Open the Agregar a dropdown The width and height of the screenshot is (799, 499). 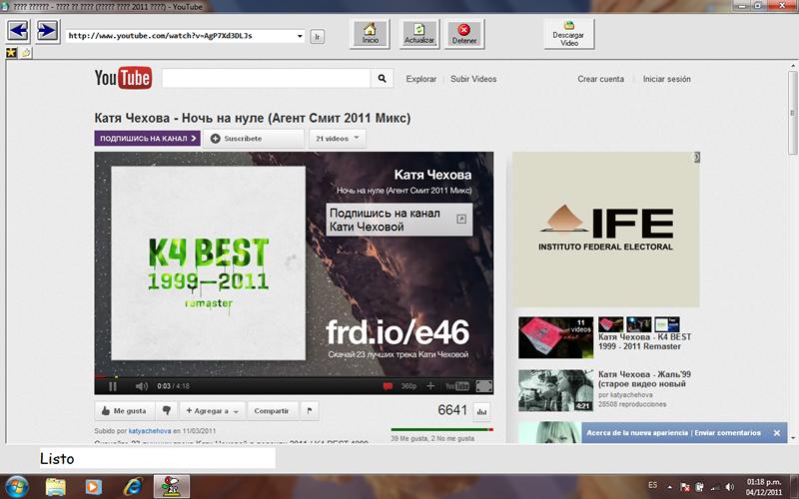pos(212,411)
